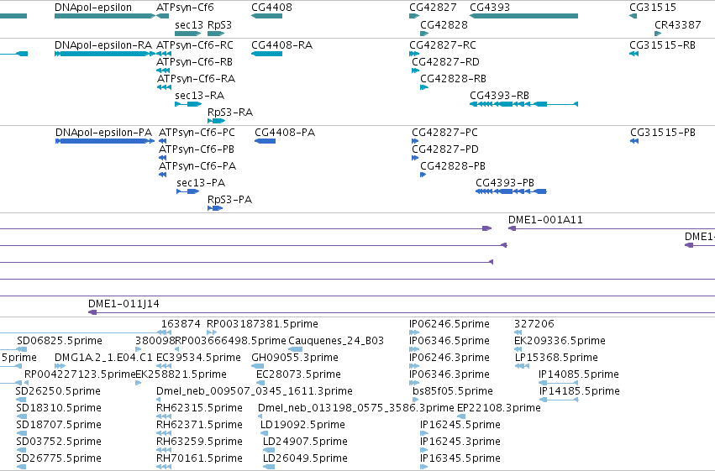Click the DME1-011J14 clone label

(124, 304)
